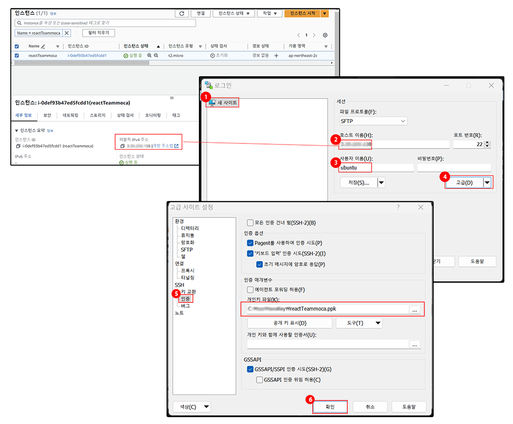Open the 세부 정보 tab

pos(23,116)
